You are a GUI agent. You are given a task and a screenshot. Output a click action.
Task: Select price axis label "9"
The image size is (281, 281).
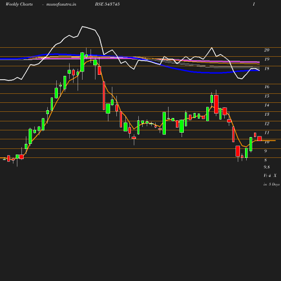(x=265, y=151)
